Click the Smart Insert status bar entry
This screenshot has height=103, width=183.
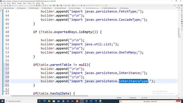click(x=133, y=98)
